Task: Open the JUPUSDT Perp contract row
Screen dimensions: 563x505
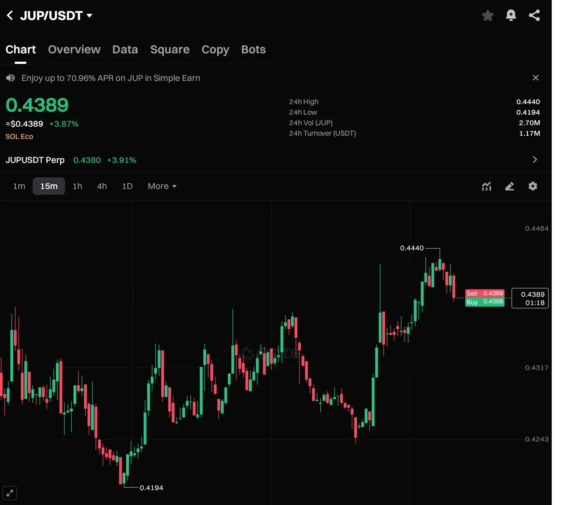Action: [276, 160]
